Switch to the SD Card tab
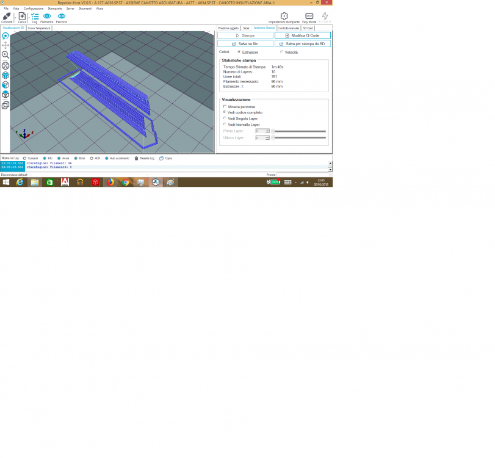 [308, 28]
